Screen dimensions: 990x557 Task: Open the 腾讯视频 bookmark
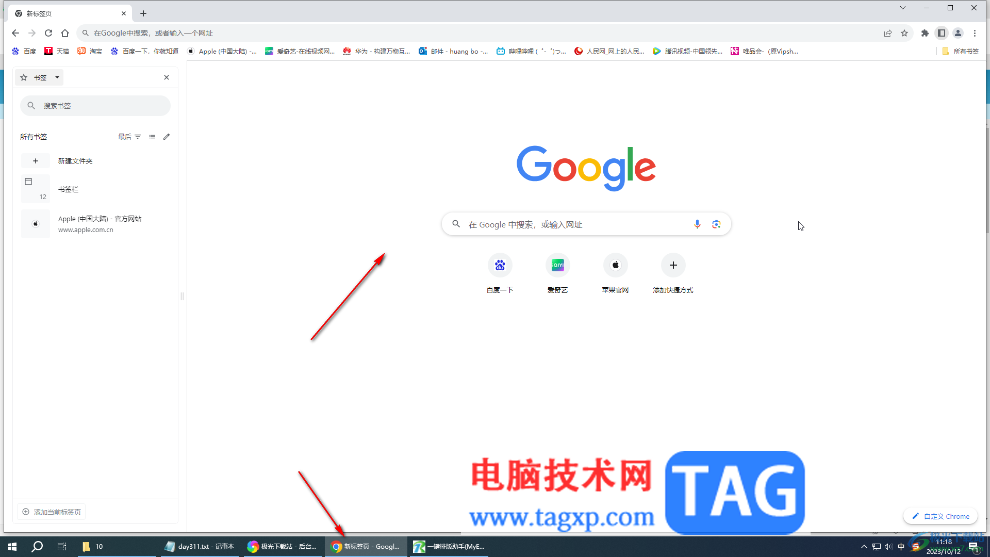coord(687,51)
